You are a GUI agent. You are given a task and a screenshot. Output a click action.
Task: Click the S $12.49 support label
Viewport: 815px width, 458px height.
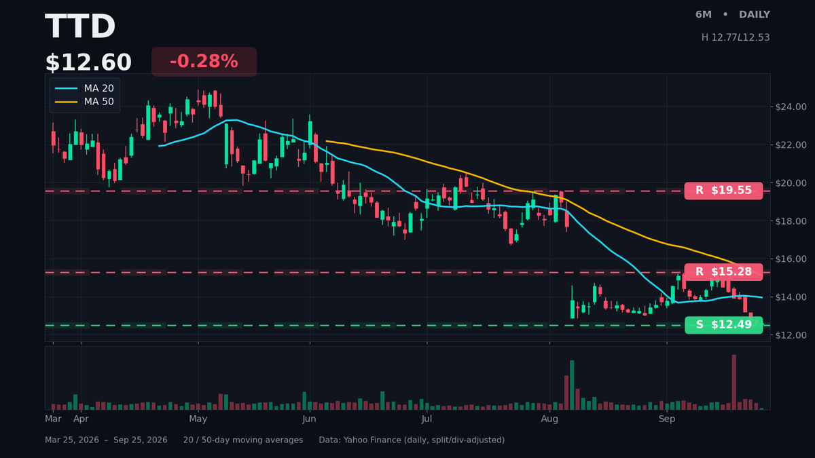723,325
